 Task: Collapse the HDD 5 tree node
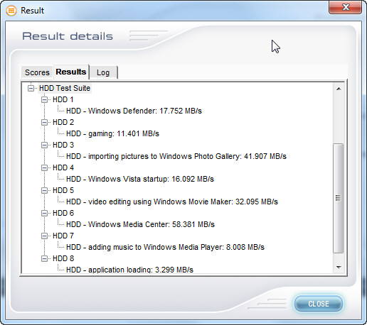[44, 190]
